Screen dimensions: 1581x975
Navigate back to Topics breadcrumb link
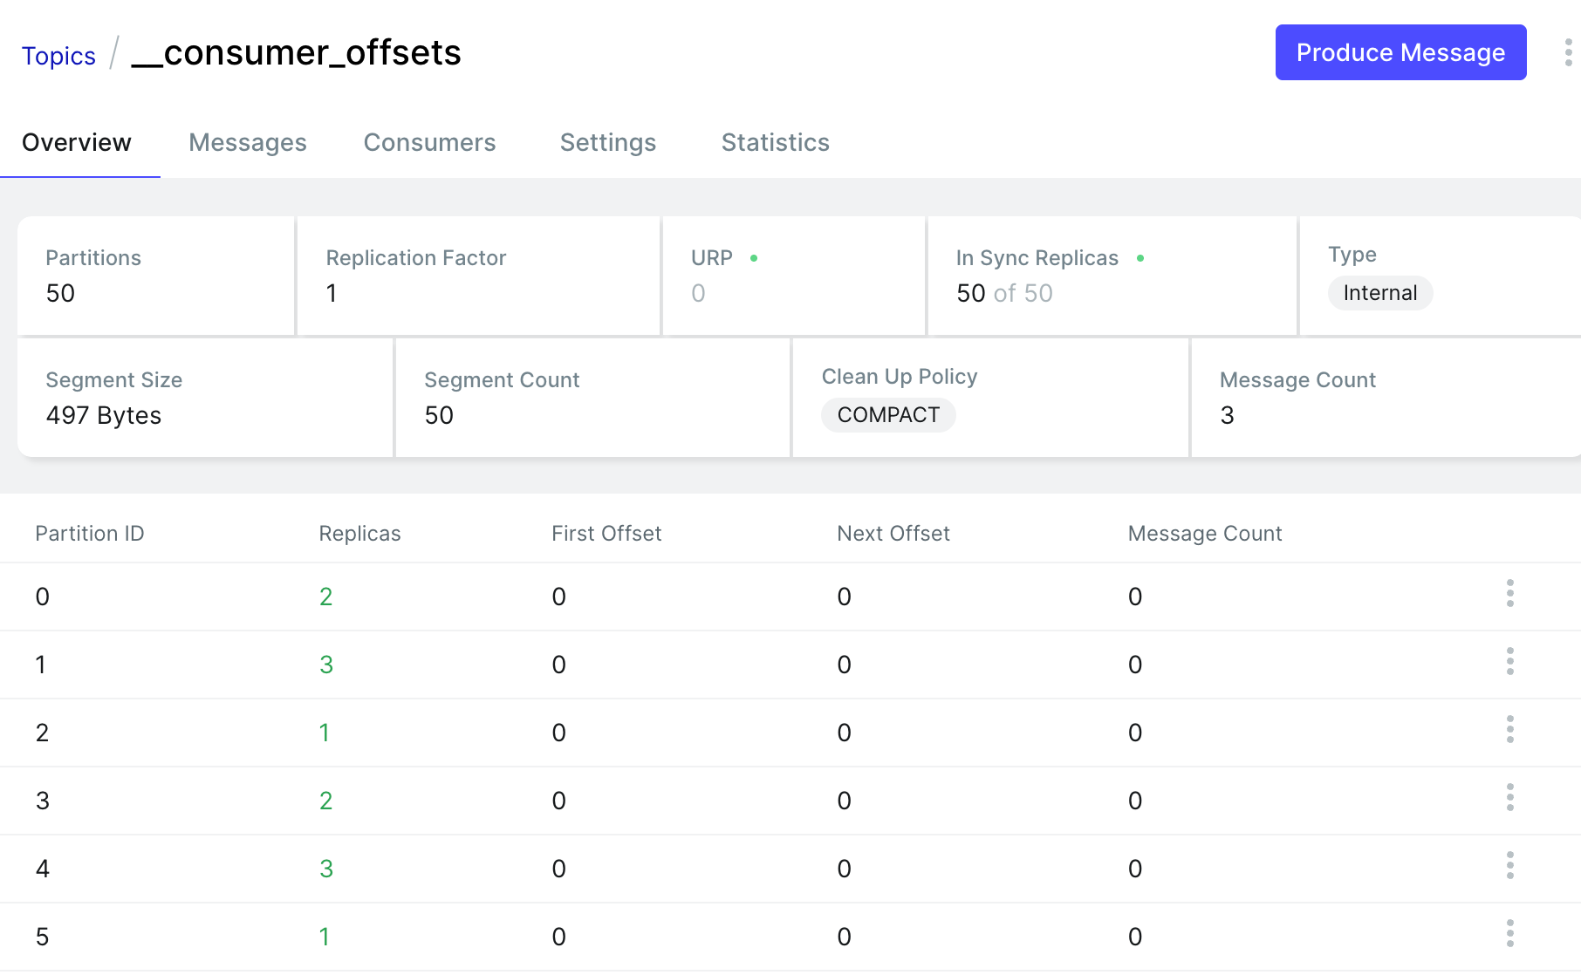[58, 56]
